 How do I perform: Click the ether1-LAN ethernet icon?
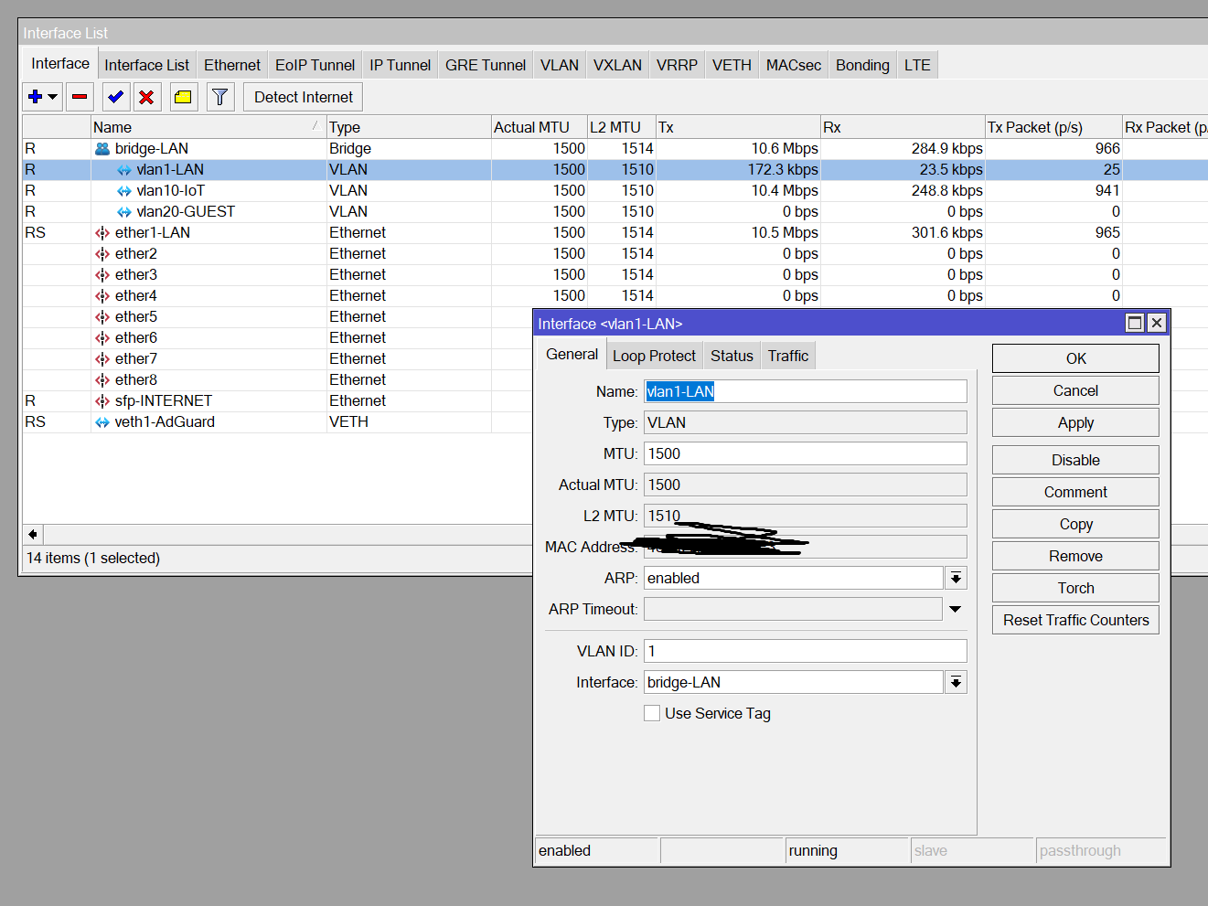point(102,233)
